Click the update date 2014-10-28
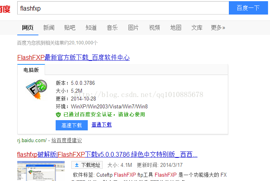This screenshot has height=181, width=270. tap(83, 99)
